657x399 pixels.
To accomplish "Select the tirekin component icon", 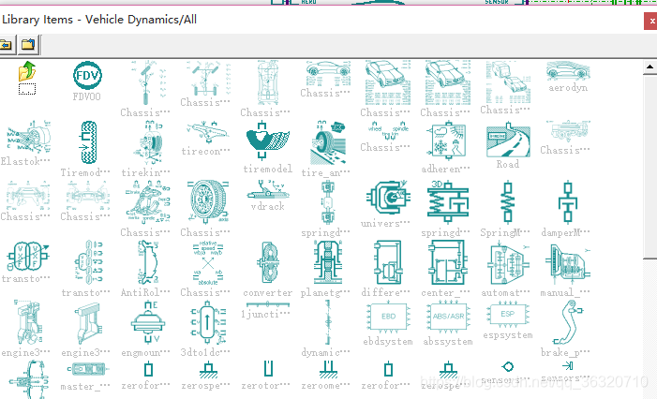I will pos(147,142).
